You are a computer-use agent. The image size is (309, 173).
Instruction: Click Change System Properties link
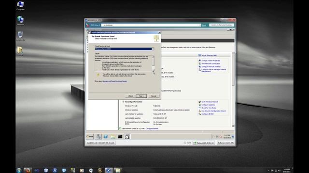(211, 61)
